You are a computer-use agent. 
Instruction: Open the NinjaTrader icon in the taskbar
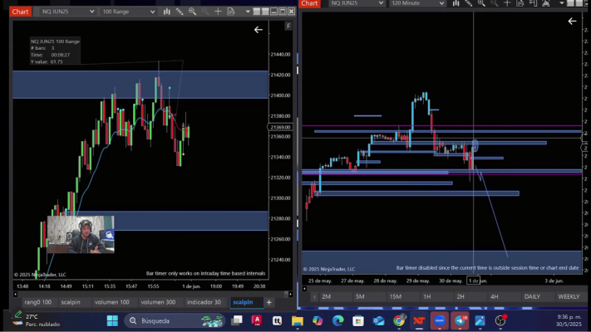coord(419,320)
